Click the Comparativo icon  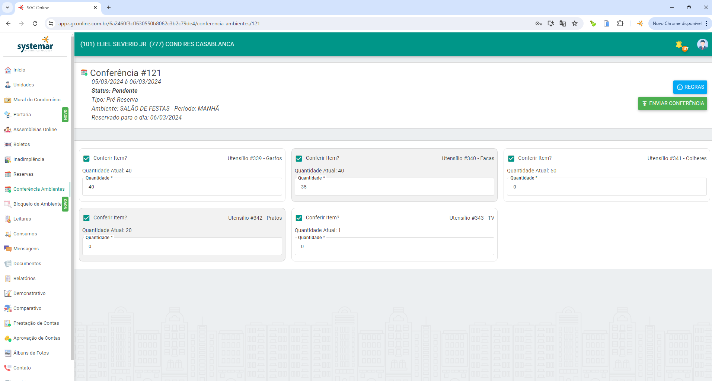click(x=7, y=308)
